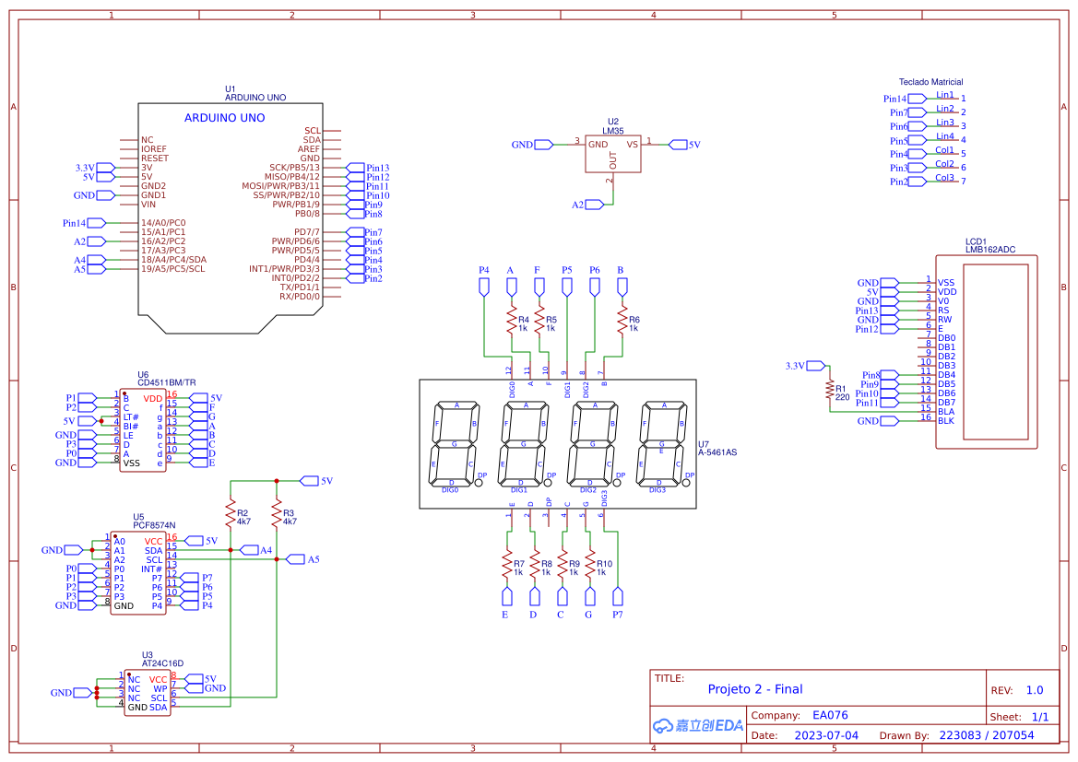Click the CD4511BM/TR driver symbol U6
The image size is (1078, 762).
click(143, 431)
